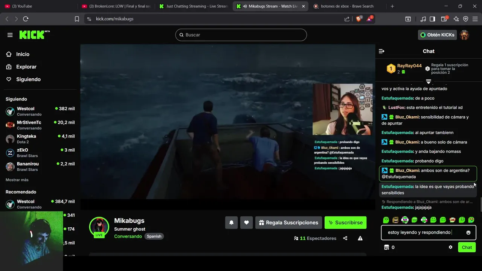Screen dimensions: 482x271
Task: Toggle notifications with the bell button
Action: point(232,222)
